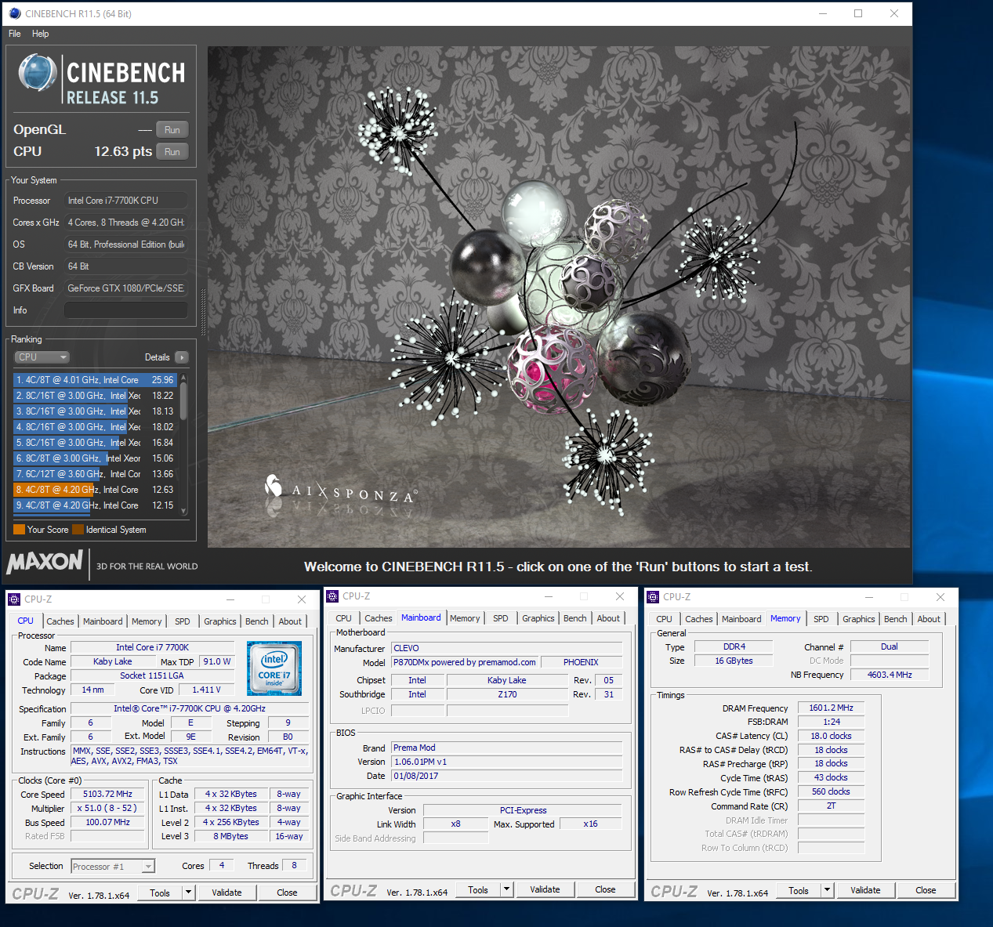This screenshot has height=927, width=993.
Task: Open the CPU ranking type dropdown
Action: point(42,357)
